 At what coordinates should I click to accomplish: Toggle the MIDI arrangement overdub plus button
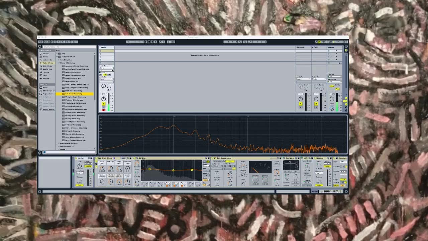(x=155, y=42)
